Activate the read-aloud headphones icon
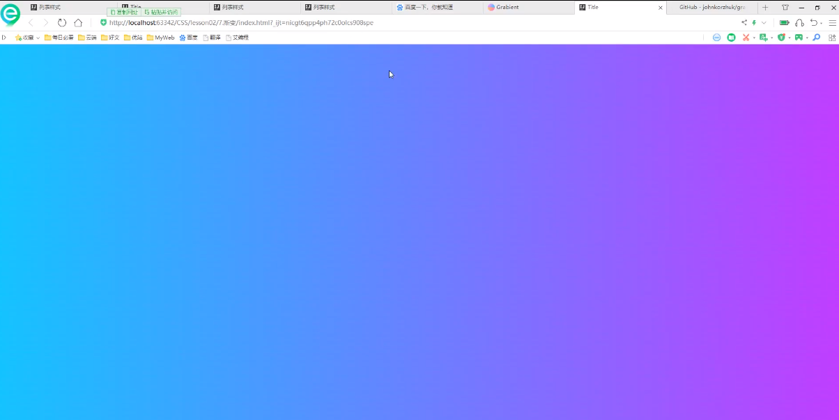 coord(799,23)
